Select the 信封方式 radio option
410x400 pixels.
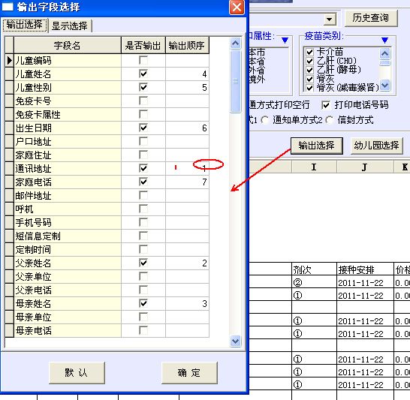[330, 120]
